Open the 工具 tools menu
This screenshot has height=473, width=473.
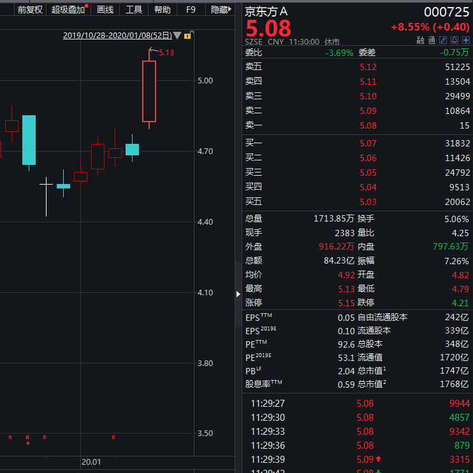[x=133, y=10]
